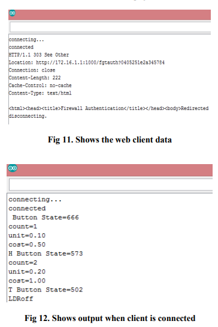Click the 'Content-Type: text/html' line

click(40, 93)
